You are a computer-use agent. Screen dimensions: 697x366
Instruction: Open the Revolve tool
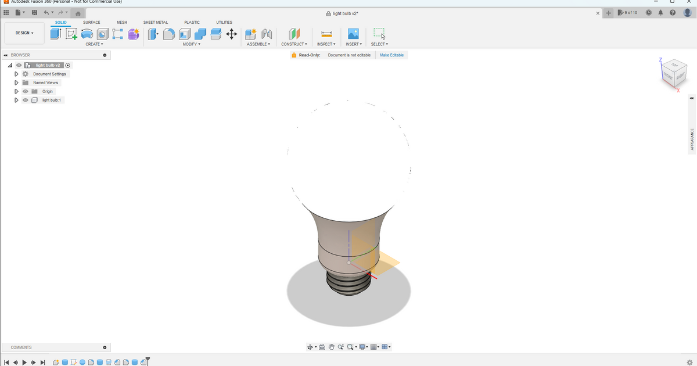tap(87, 34)
